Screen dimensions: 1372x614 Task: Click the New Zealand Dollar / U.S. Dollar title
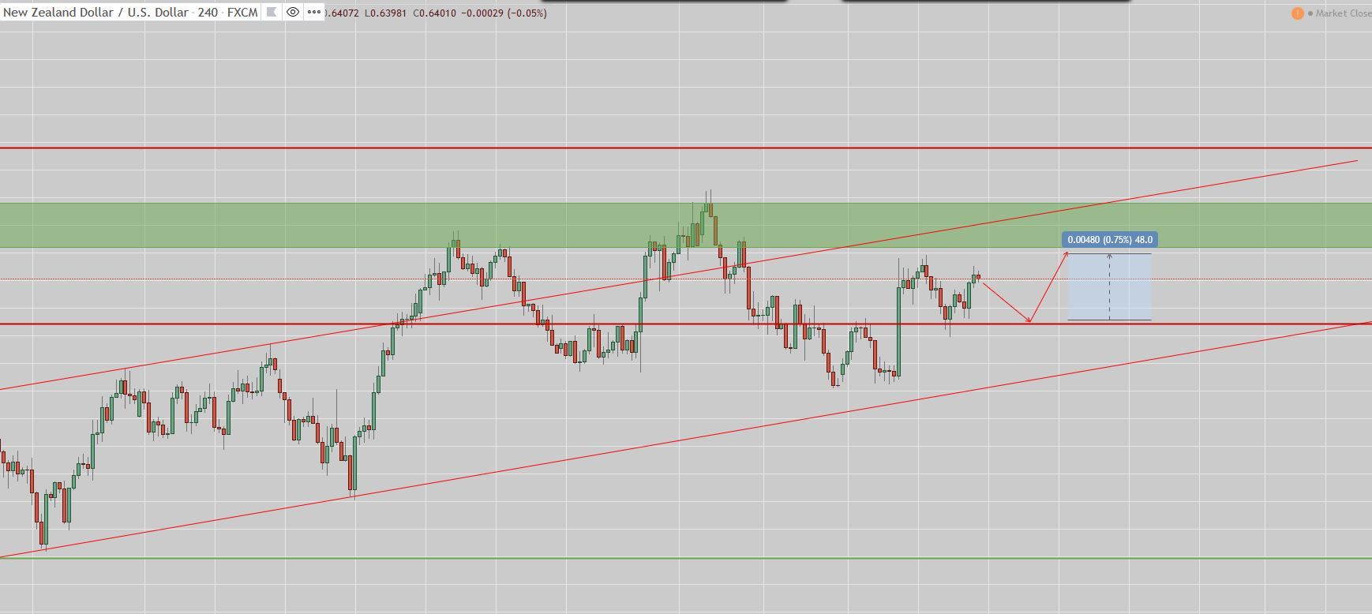(96, 13)
